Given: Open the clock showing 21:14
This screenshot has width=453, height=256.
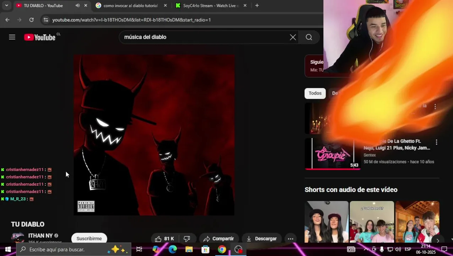Looking at the screenshot, I should [x=426, y=249].
